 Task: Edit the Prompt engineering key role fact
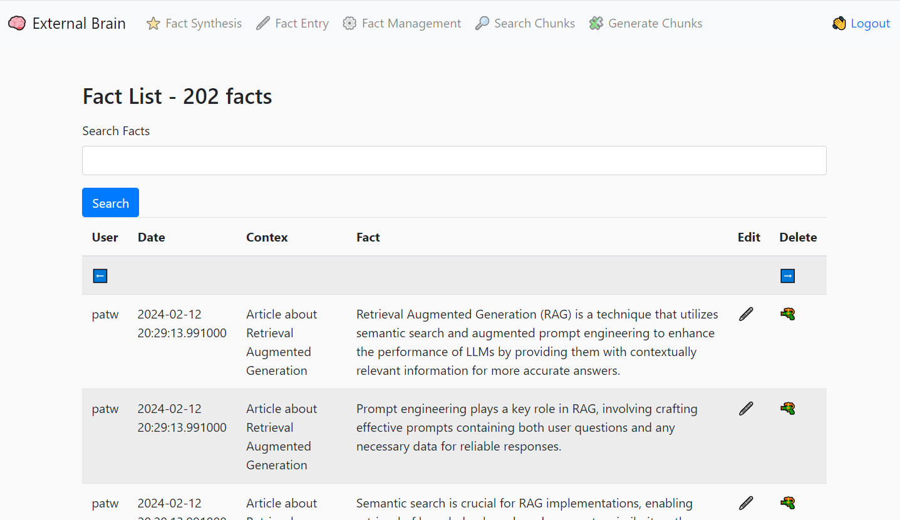pos(746,409)
